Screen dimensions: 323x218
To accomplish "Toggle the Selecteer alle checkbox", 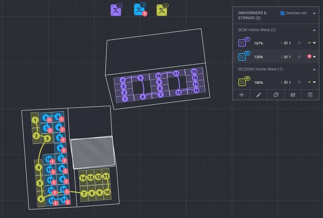I will [x=282, y=13].
